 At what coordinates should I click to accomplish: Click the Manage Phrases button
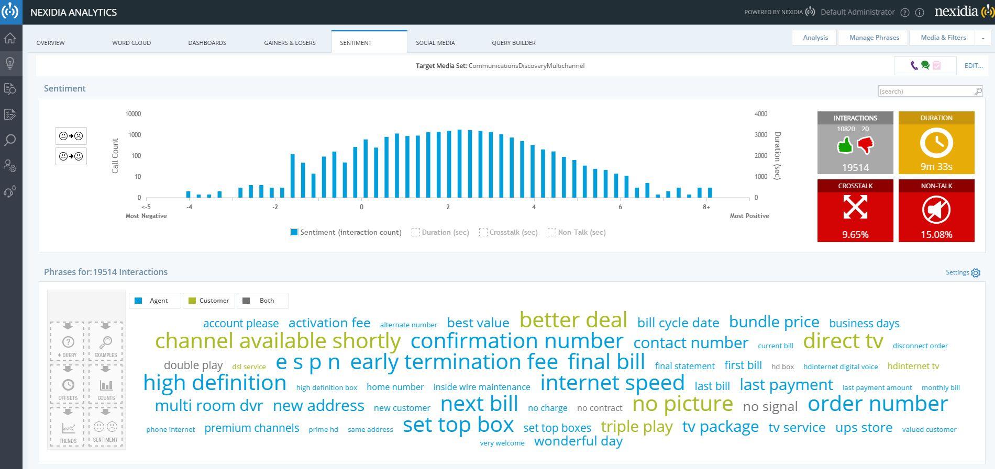coord(874,38)
